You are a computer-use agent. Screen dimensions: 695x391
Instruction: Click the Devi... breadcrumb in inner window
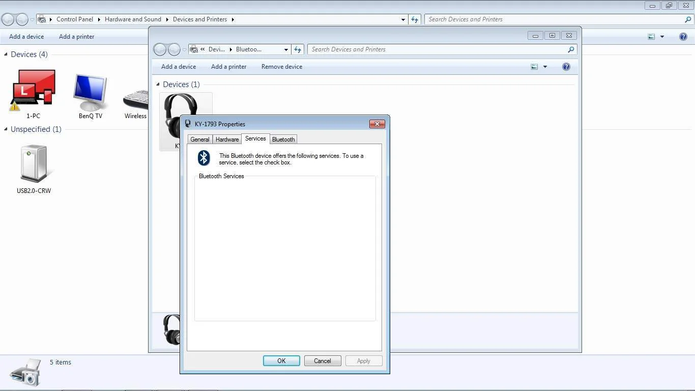pyautogui.click(x=217, y=49)
